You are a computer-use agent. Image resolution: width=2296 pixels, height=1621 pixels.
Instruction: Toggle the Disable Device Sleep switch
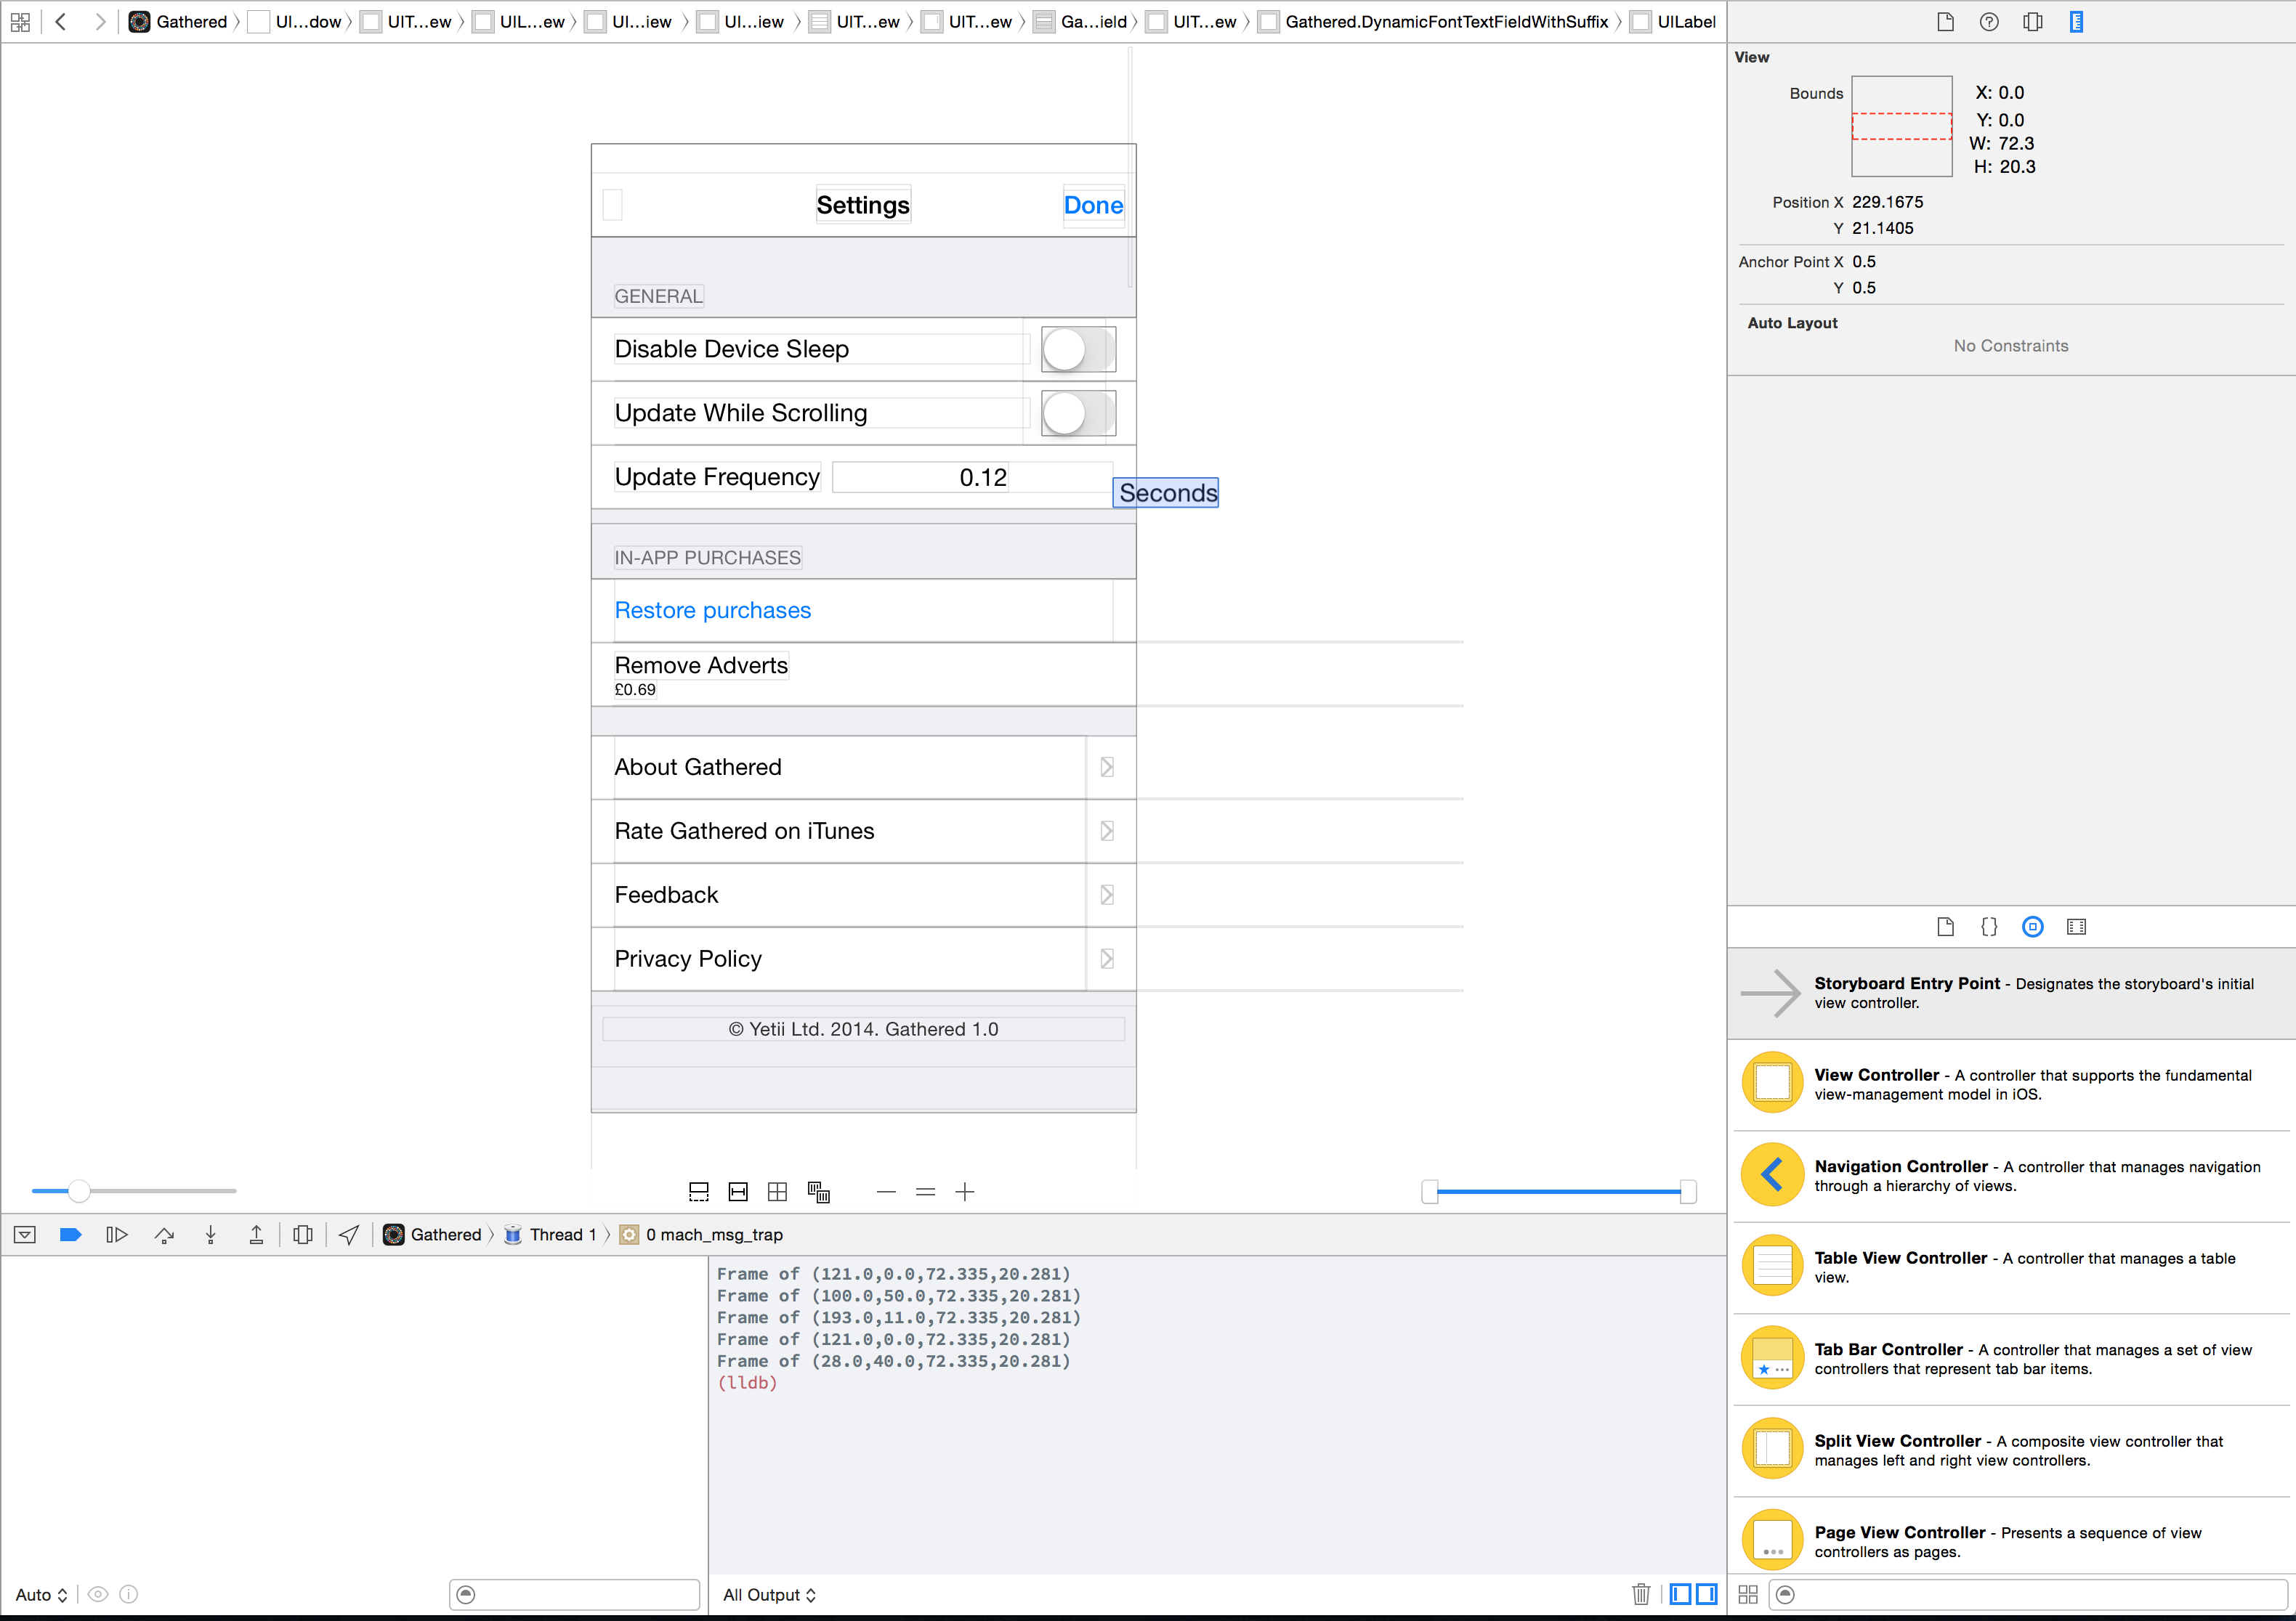tap(1078, 349)
